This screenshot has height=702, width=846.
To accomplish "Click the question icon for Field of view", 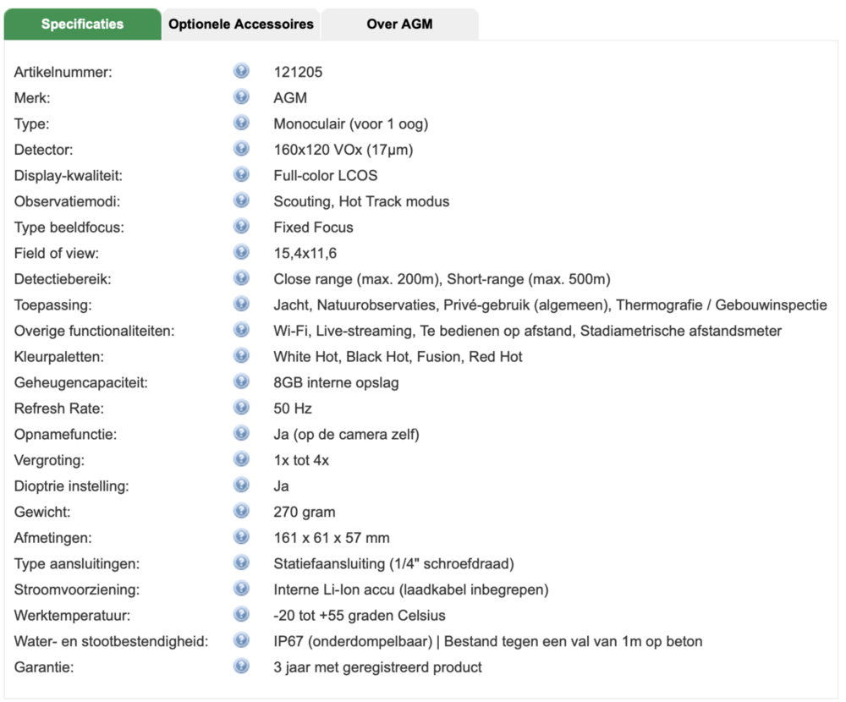I will (241, 252).
